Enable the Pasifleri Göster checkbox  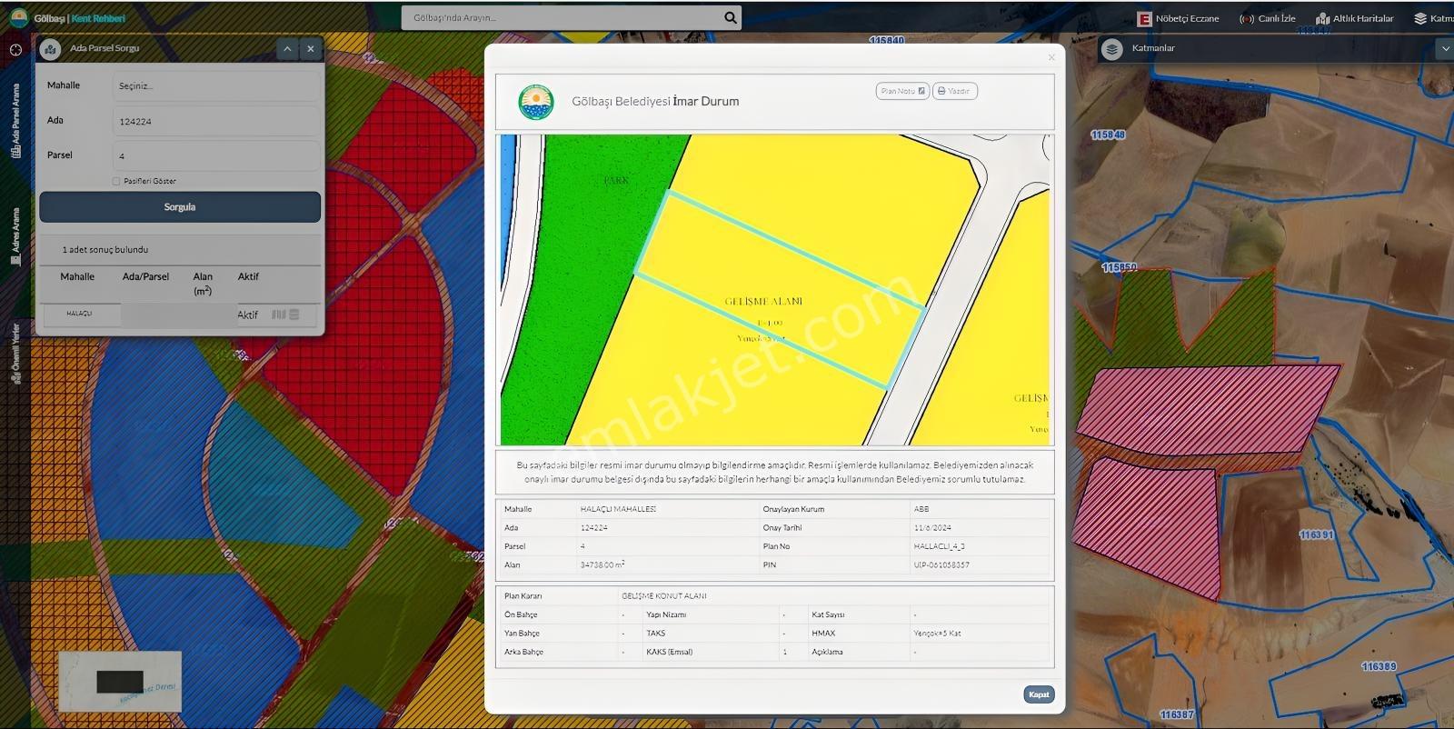click(x=116, y=181)
